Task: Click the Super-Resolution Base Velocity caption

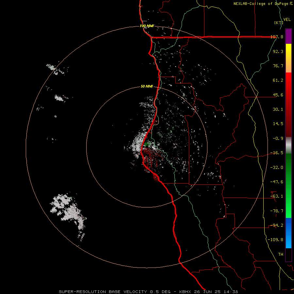Action: pos(148,292)
